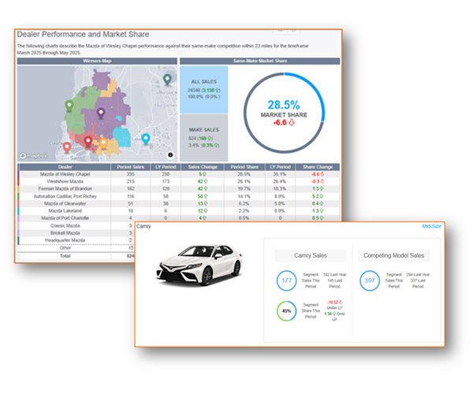Viewport: 473px width, 394px height.
Task: Click the Camry Sales heading
Action: point(311,255)
